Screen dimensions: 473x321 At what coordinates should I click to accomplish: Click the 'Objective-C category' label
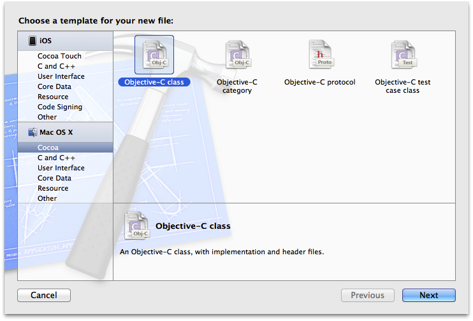[x=236, y=86]
